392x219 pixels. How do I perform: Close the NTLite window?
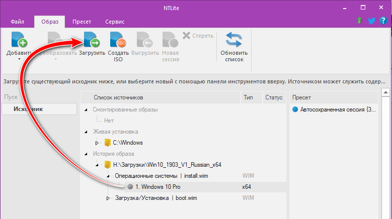coord(381,8)
